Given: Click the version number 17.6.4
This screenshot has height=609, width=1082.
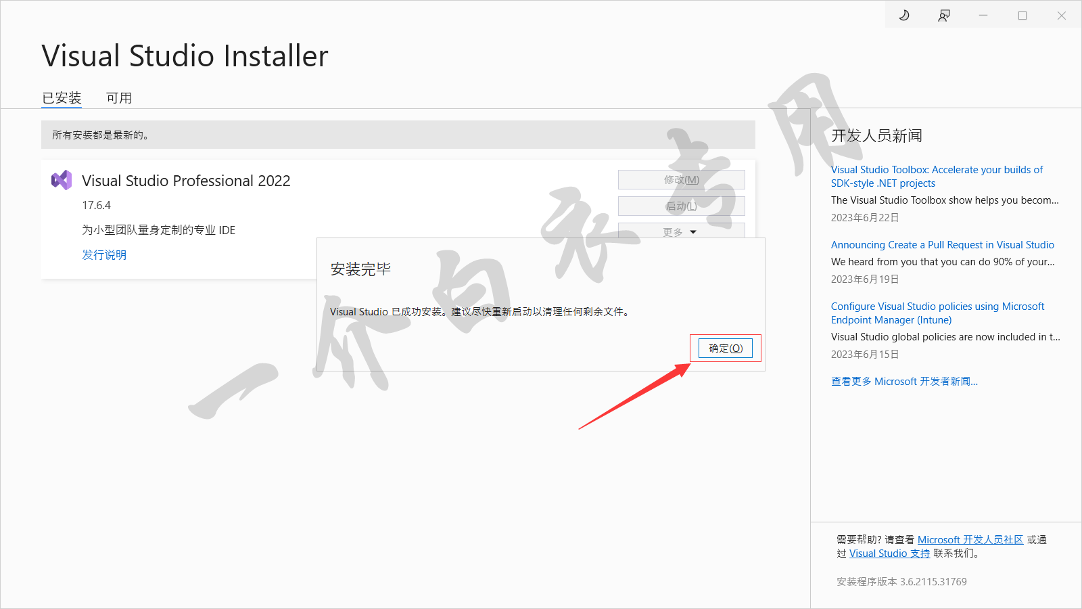Looking at the screenshot, I should [x=96, y=205].
